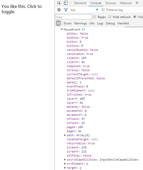Click the 'metaKey: false' property
This screenshot has height=170, width=143.
pyautogui.click(x=78, y=107)
